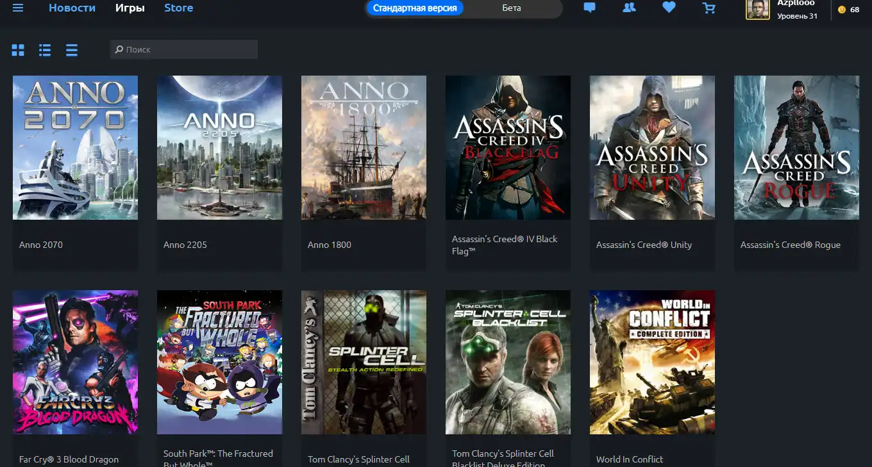Open the wishlist heart icon

point(669,8)
